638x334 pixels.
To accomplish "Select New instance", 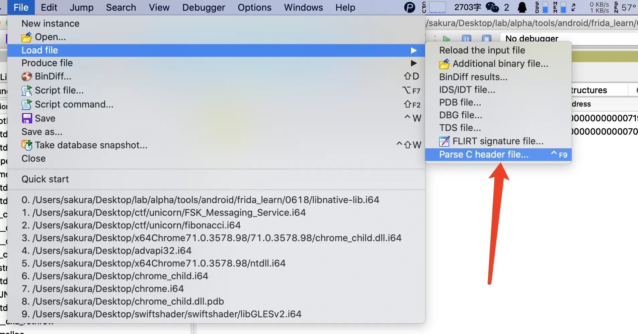I will (x=216, y=24).
